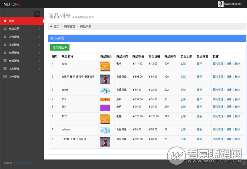Screen dimensions: 247x169
Task: Click product image thumbnail for row 2
Action: [105, 79]
